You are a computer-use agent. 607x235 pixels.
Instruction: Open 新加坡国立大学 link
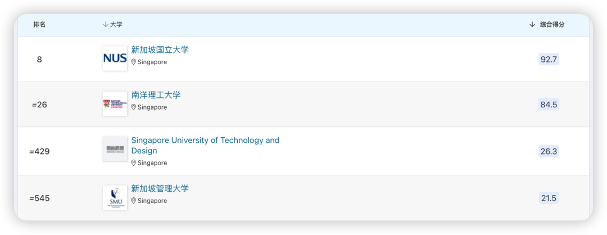[x=160, y=49]
